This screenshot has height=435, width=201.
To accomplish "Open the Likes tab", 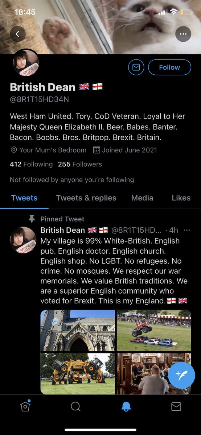I will (181, 198).
